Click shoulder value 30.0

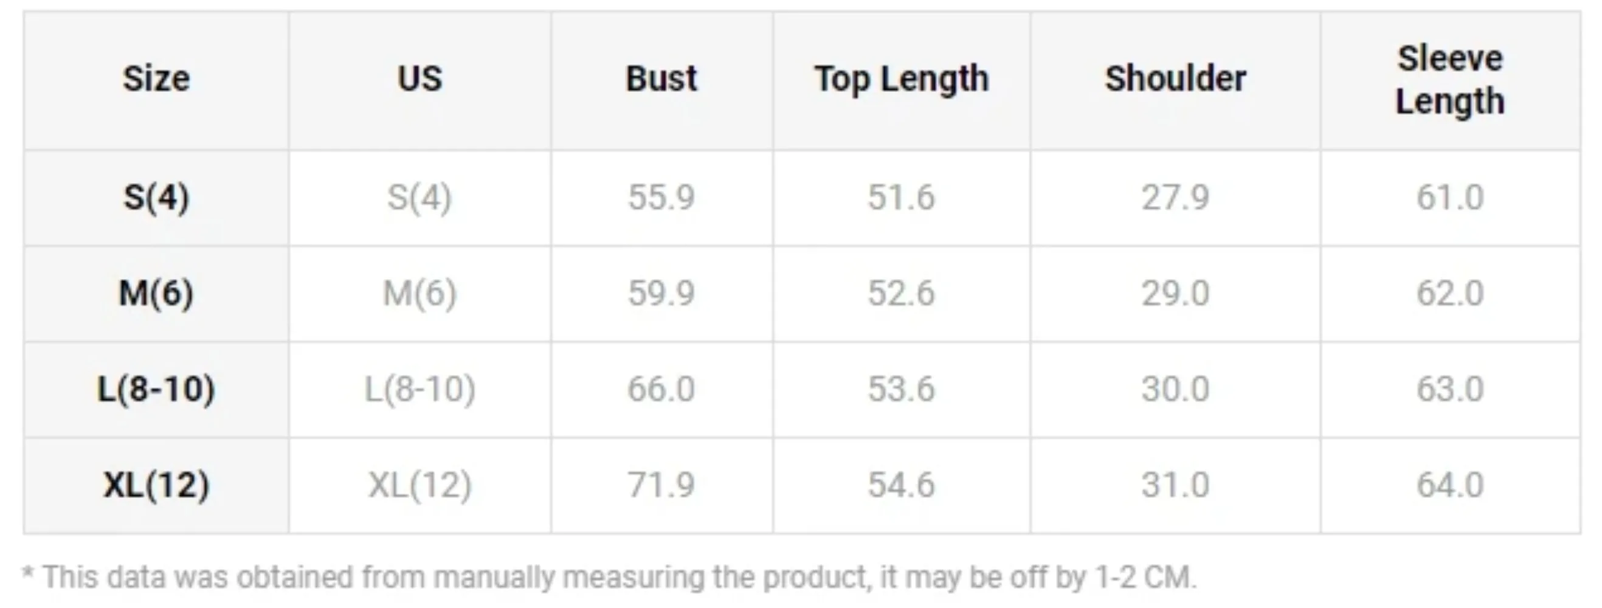coord(1175,389)
